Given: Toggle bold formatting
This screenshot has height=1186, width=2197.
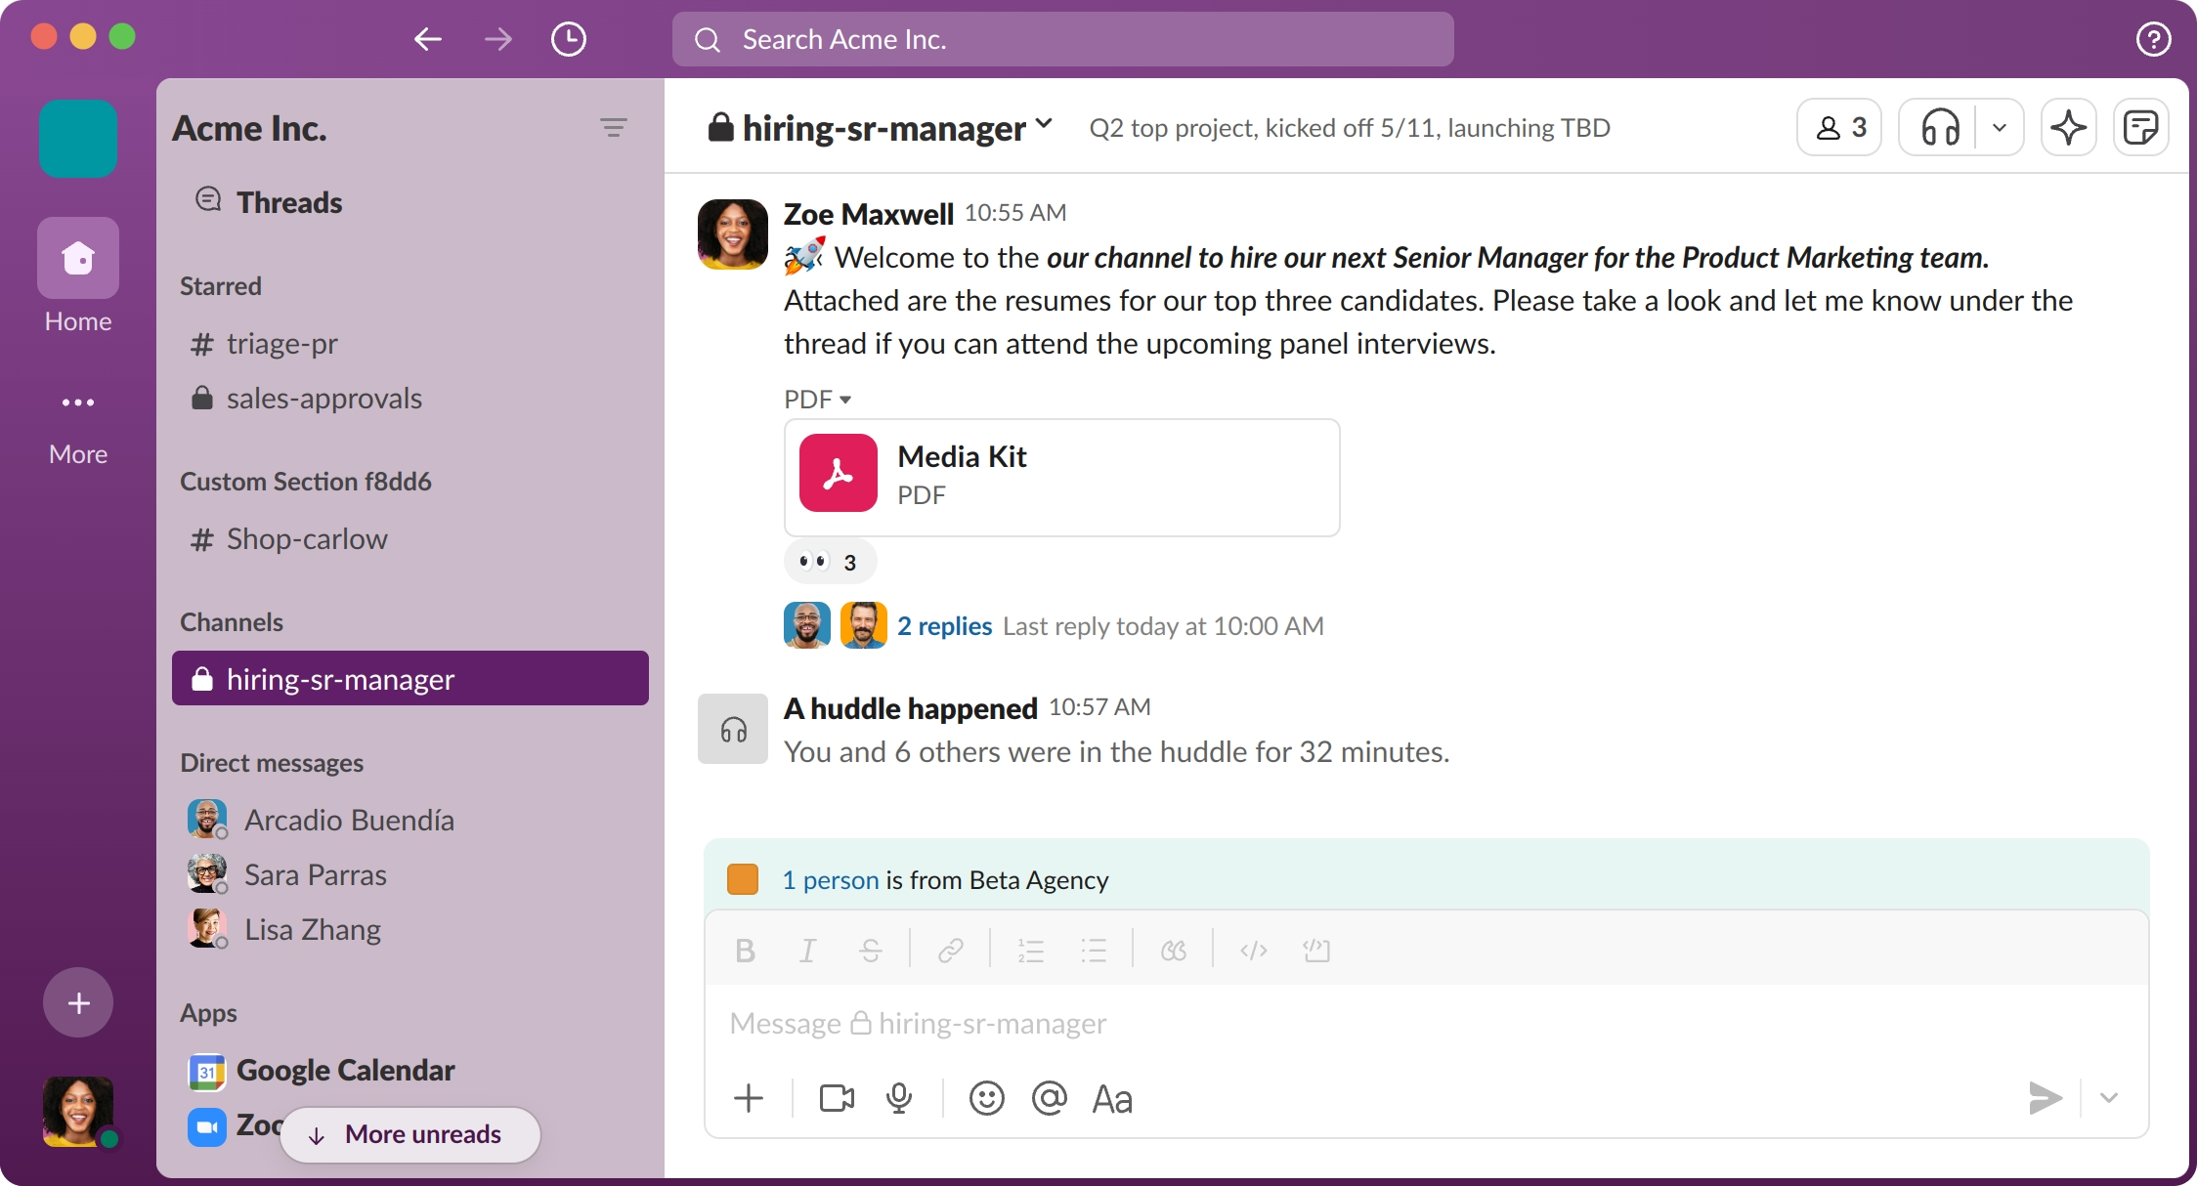Looking at the screenshot, I should point(745,951).
